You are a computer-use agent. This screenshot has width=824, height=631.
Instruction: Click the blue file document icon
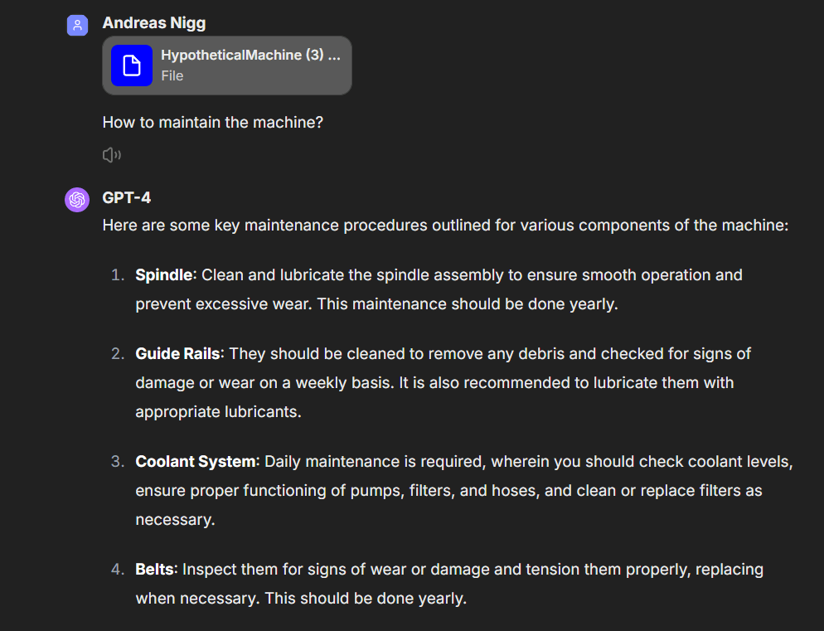132,66
